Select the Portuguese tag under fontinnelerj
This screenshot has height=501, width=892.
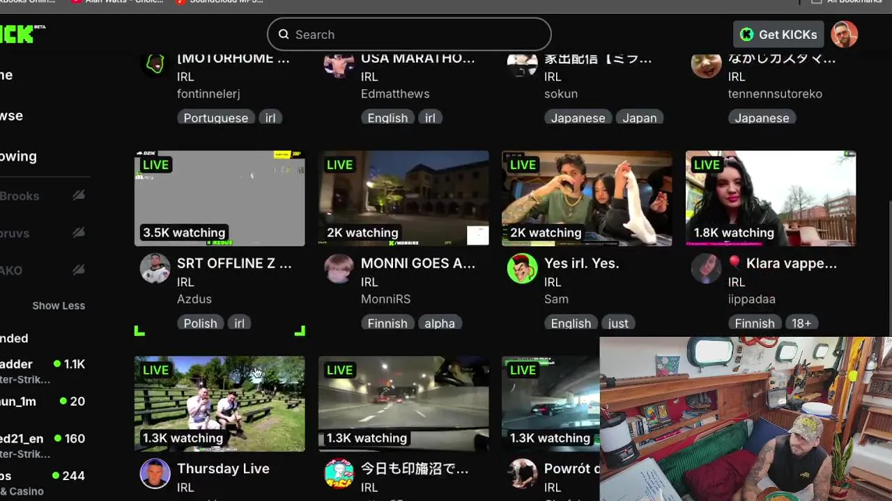pyautogui.click(x=216, y=118)
